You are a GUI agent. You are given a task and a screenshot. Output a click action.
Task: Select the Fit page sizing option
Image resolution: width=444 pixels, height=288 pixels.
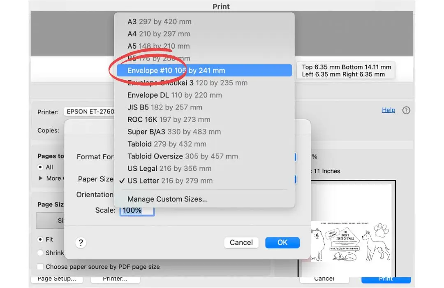click(x=40, y=239)
